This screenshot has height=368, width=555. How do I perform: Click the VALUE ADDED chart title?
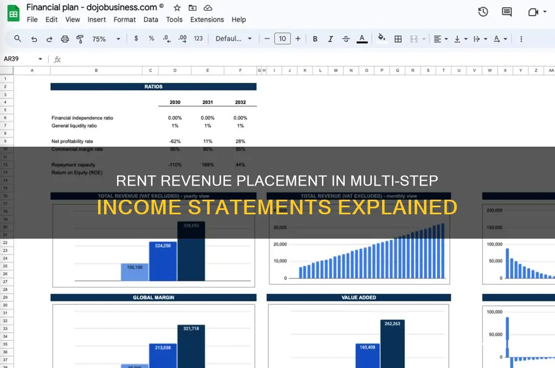(359, 297)
